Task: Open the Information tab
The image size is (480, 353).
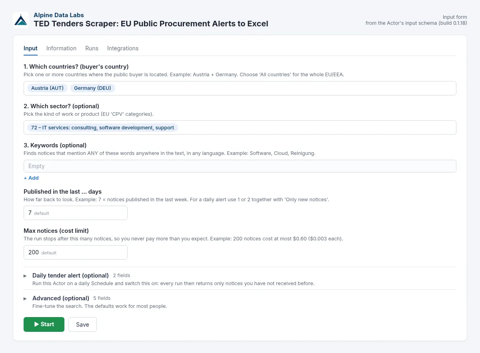Action: click(x=61, y=48)
